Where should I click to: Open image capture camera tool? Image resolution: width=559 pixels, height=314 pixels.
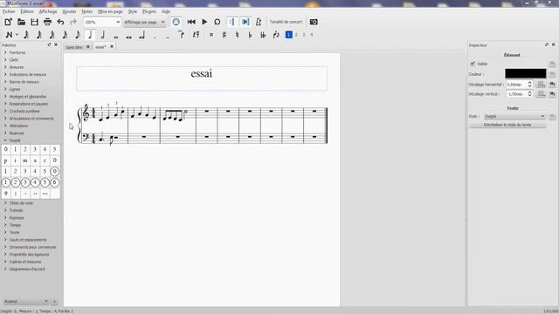tap(314, 22)
